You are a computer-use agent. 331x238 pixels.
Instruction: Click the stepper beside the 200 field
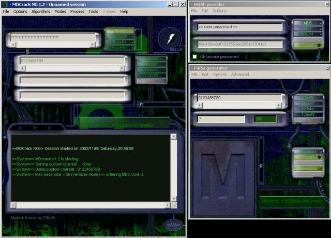tap(281, 119)
